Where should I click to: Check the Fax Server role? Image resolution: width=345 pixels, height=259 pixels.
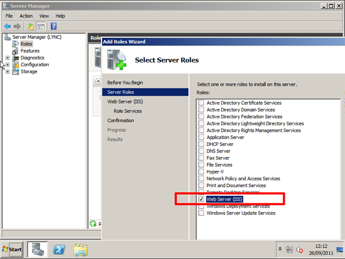(201, 158)
